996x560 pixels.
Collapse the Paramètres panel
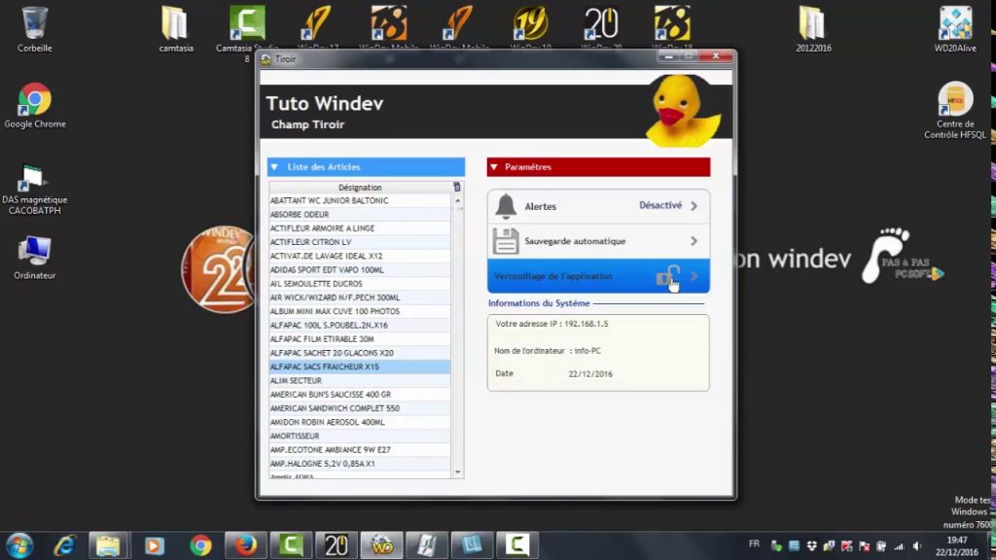(x=493, y=167)
